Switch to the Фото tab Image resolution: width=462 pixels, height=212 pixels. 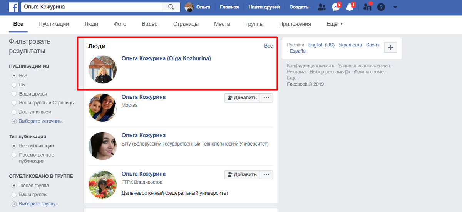click(120, 24)
